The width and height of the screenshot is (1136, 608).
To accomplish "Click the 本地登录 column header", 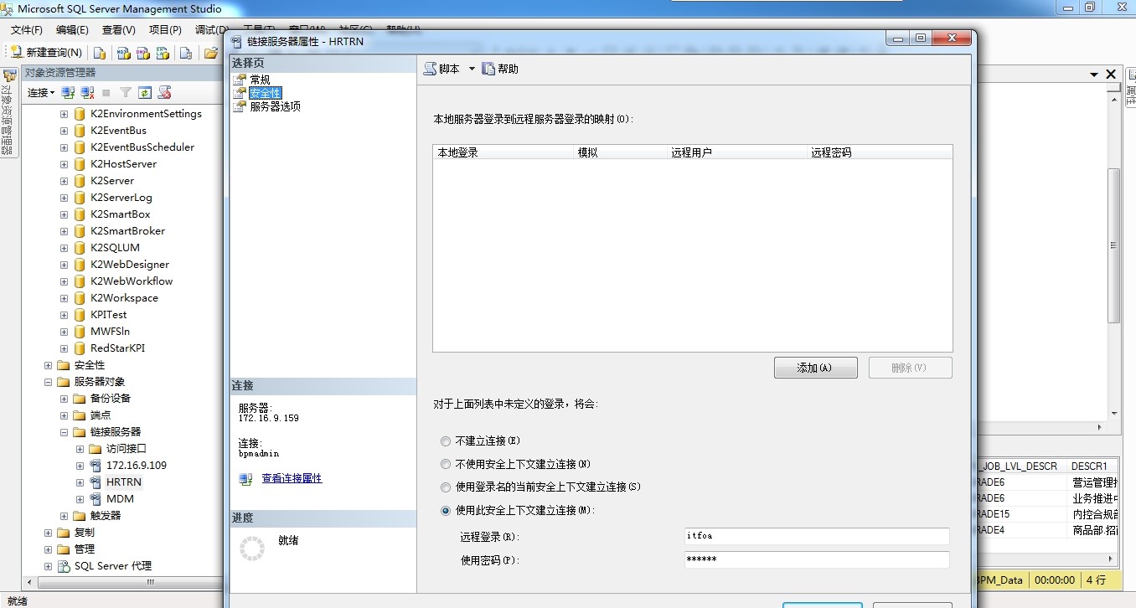I will pyautogui.click(x=503, y=152).
